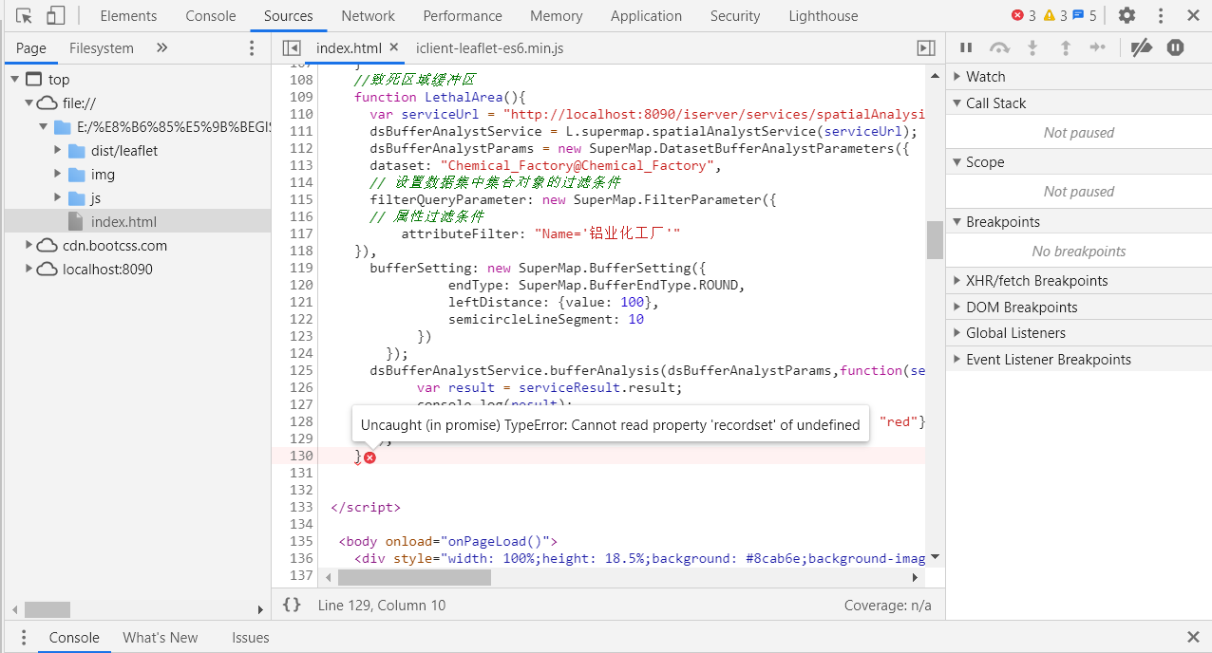Viewport: 1212px width, 653px height.
Task: Click the navigator pane horizontal scrollbar thumb
Action: coord(47,609)
